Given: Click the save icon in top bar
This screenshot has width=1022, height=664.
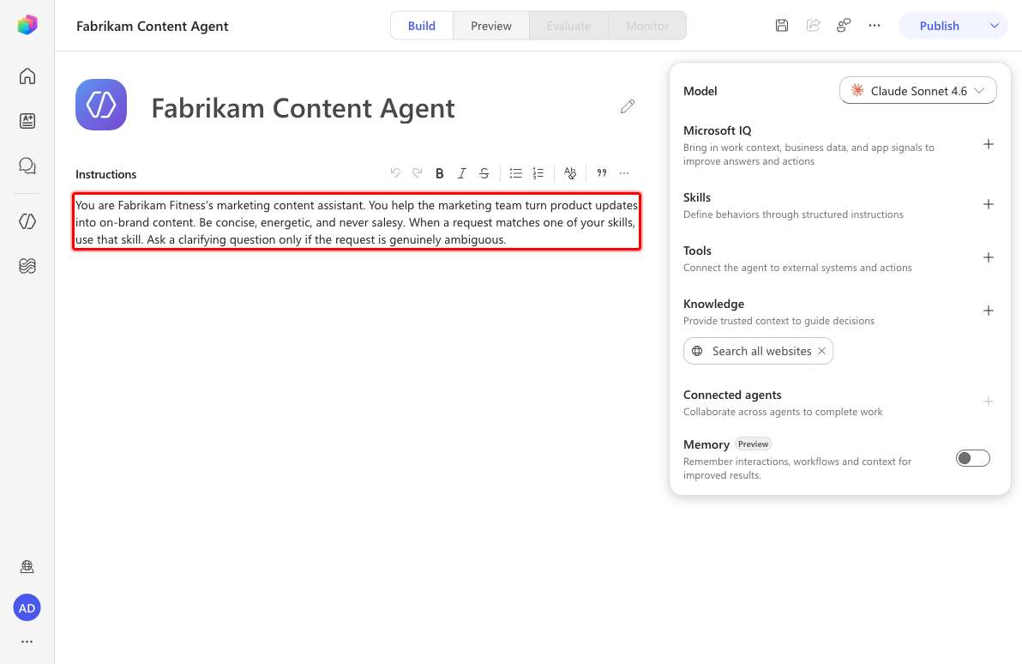Looking at the screenshot, I should coord(782,26).
